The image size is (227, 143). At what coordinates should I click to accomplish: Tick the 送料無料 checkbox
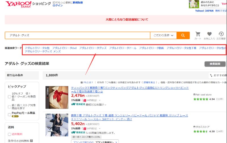[x=9, y=134]
